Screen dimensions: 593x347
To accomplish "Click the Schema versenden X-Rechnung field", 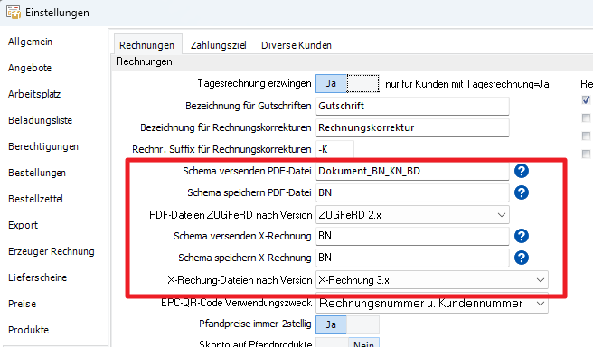I will (412, 236).
